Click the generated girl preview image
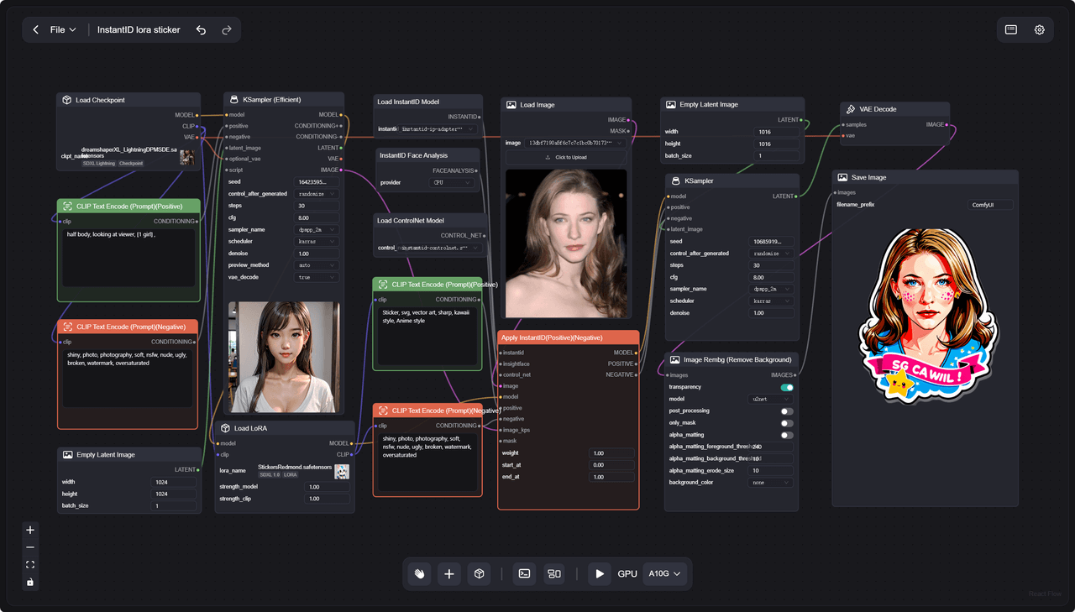1075x612 pixels. pyautogui.click(x=284, y=357)
